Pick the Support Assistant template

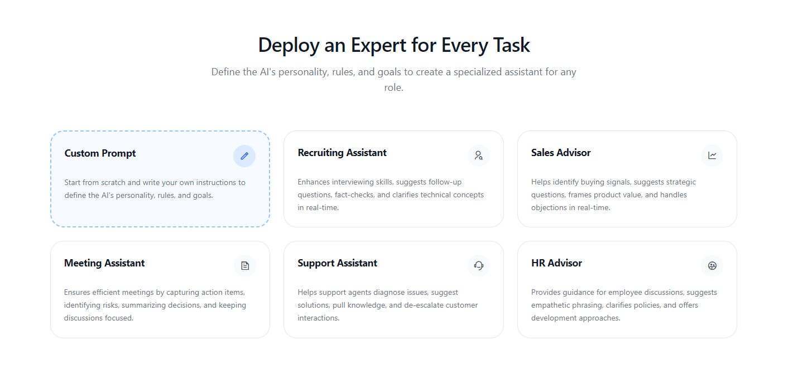click(x=393, y=289)
